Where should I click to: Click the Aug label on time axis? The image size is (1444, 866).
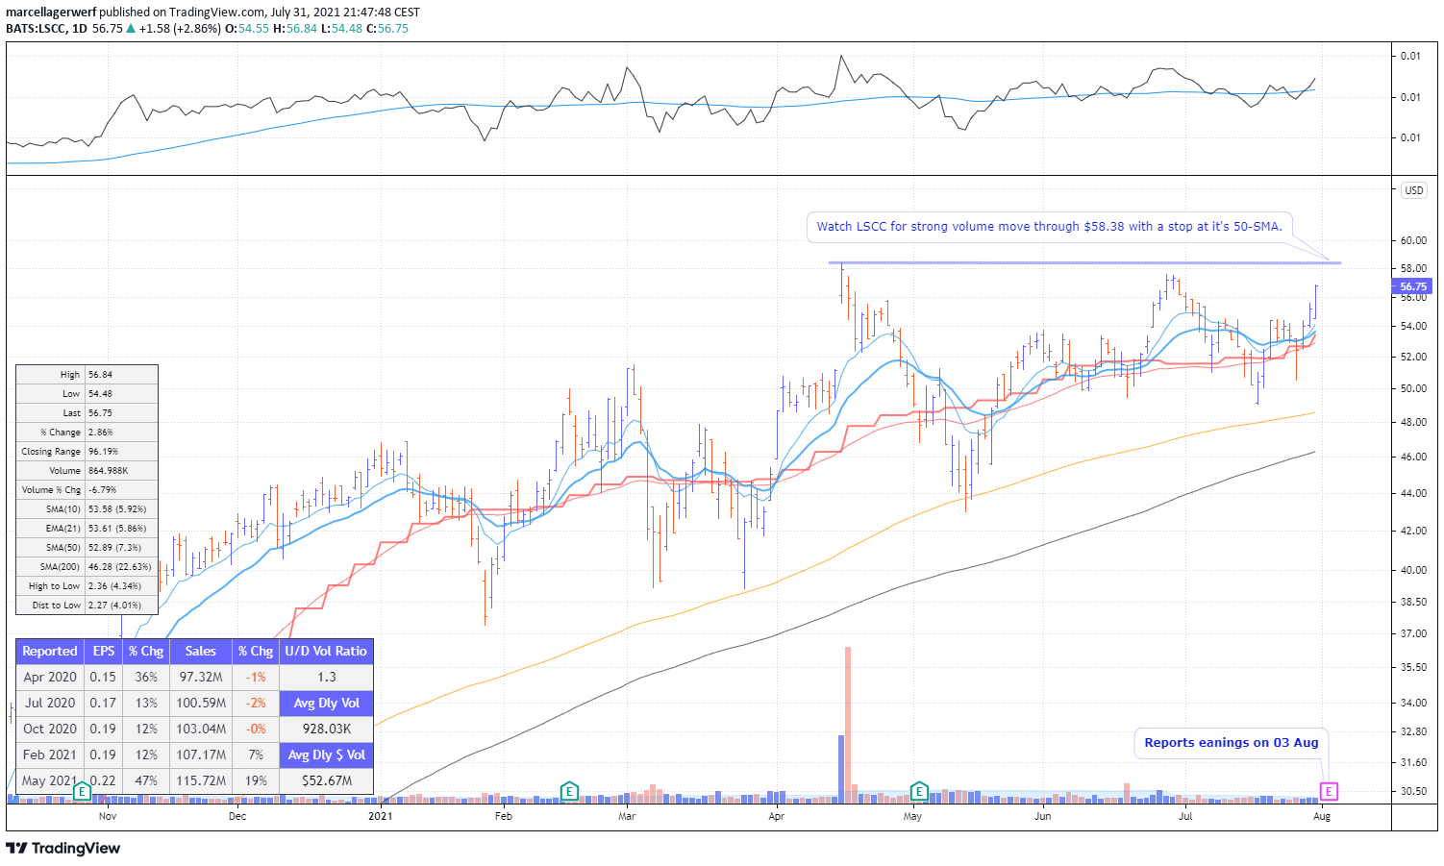pyautogui.click(x=1322, y=816)
